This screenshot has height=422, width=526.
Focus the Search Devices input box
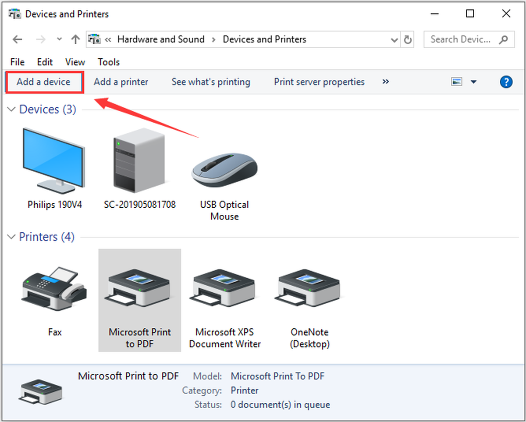pyautogui.click(x=469, y=39)
